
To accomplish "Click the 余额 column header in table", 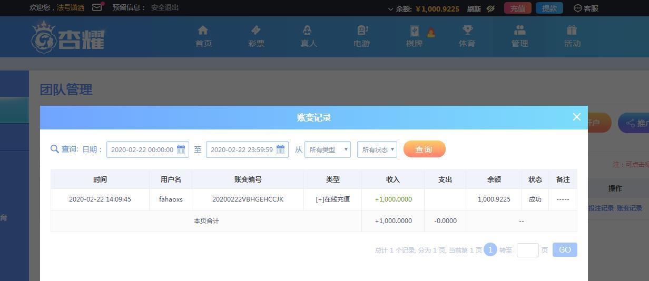I will pyautogui.click(x=494, y=179).
